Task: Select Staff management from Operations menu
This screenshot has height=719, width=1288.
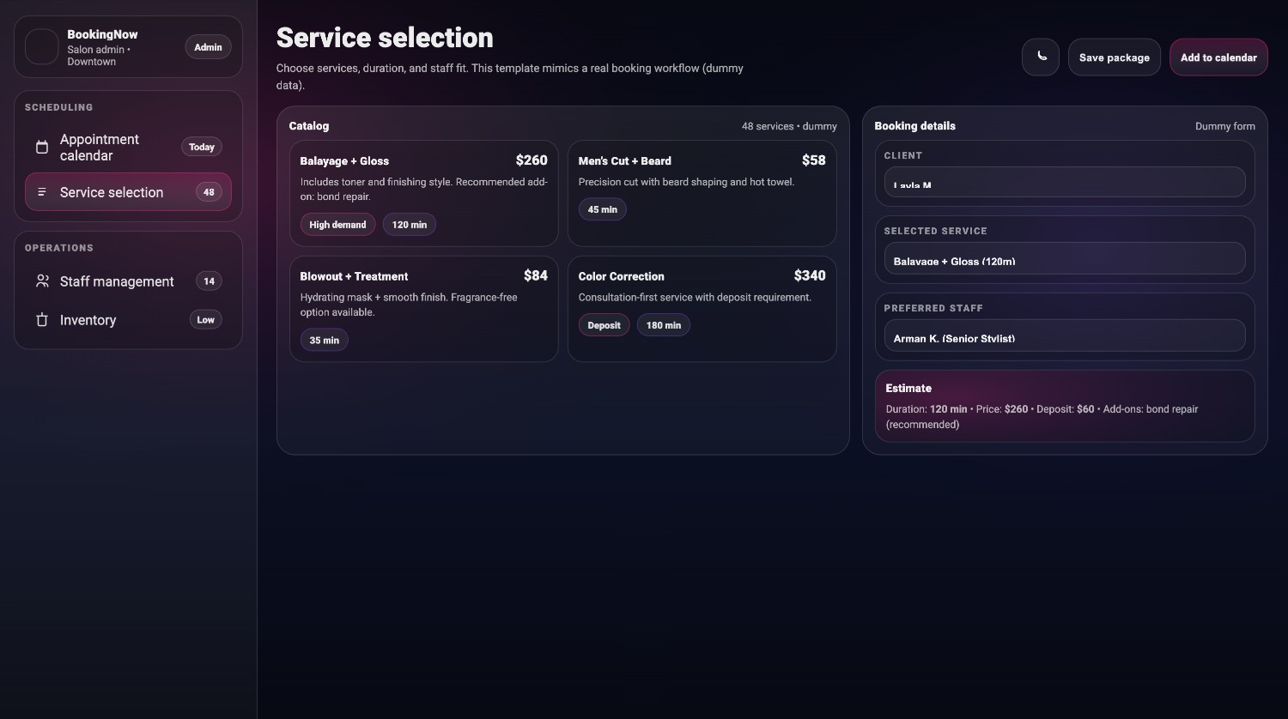Action: (x=117, y=281)
